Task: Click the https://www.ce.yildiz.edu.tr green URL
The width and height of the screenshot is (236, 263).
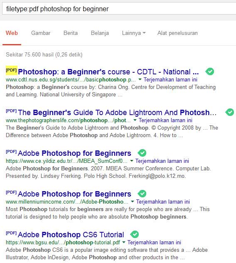Action: pyautogui.click(x=66, y=161)
